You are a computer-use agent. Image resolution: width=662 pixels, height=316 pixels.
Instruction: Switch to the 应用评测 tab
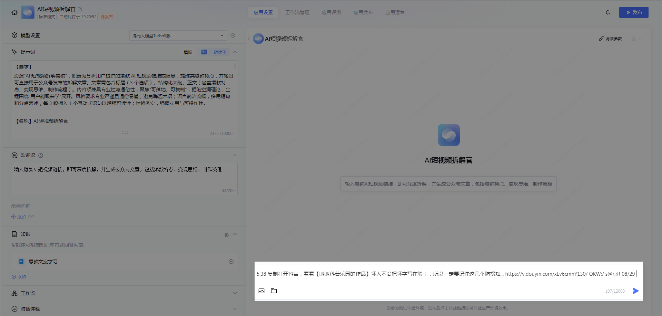click(331, 12)
